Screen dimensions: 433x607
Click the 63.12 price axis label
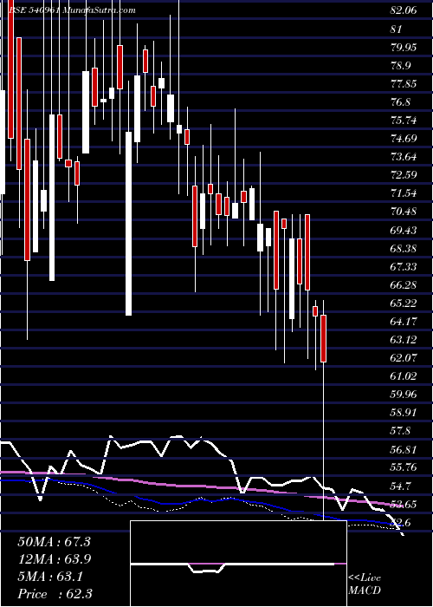coord(404,340)
